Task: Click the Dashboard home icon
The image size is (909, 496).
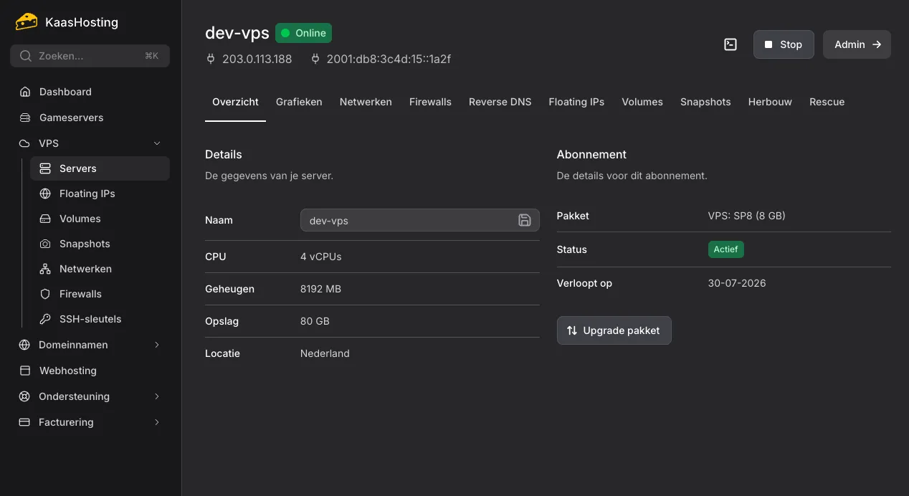Action: point(25,92)
